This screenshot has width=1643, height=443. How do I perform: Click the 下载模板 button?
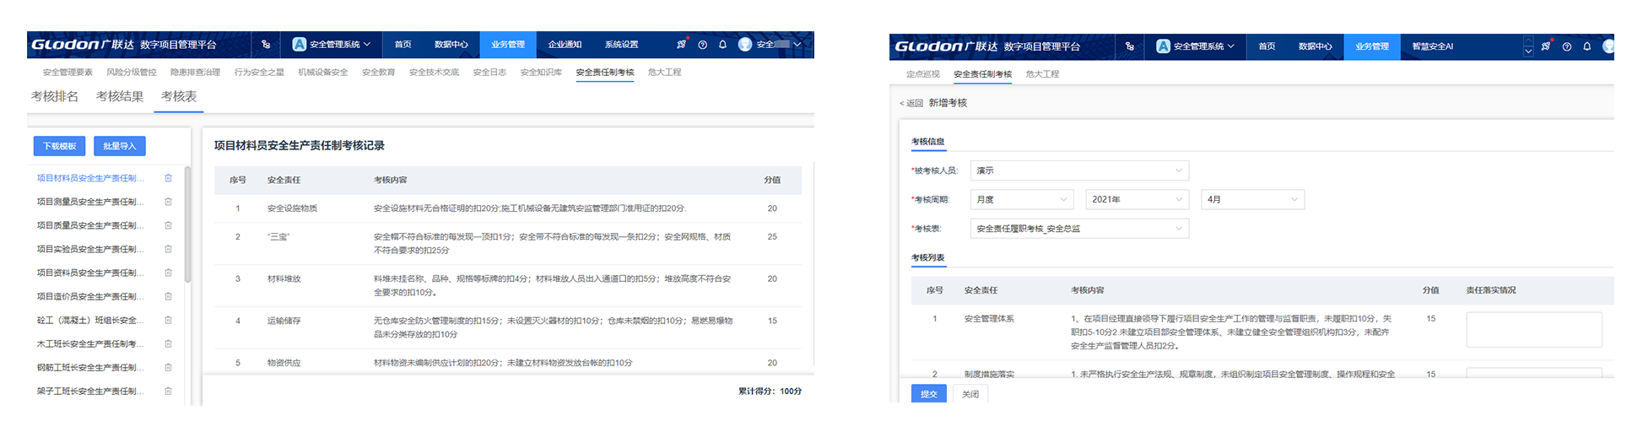[x=60, y=146]
